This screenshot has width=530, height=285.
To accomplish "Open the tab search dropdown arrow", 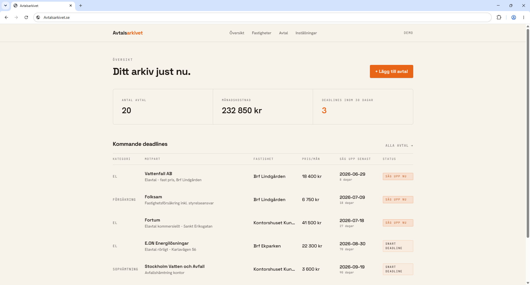I will [x=6, y=6].
